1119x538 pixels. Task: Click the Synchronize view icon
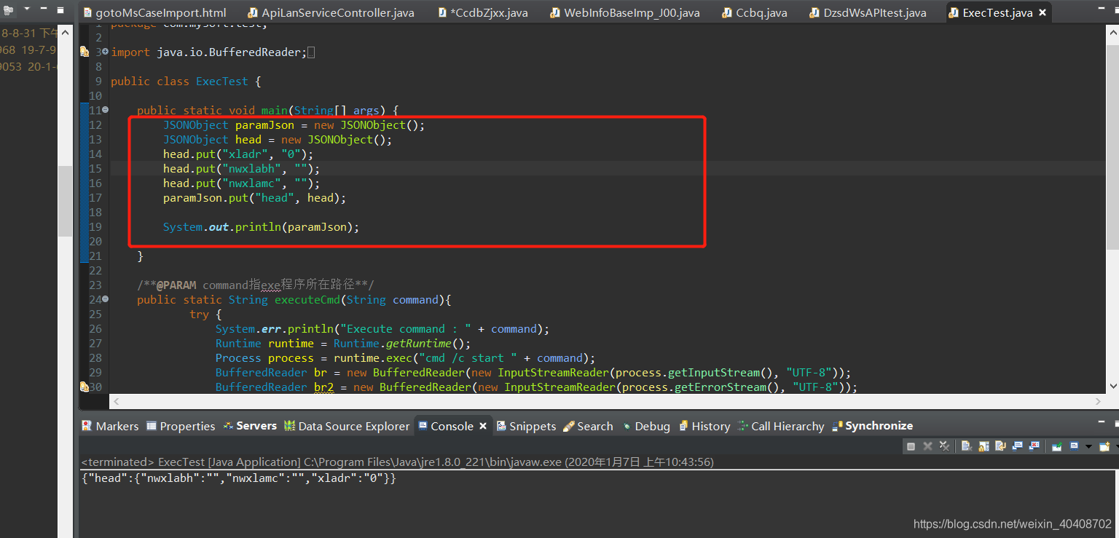872,426
